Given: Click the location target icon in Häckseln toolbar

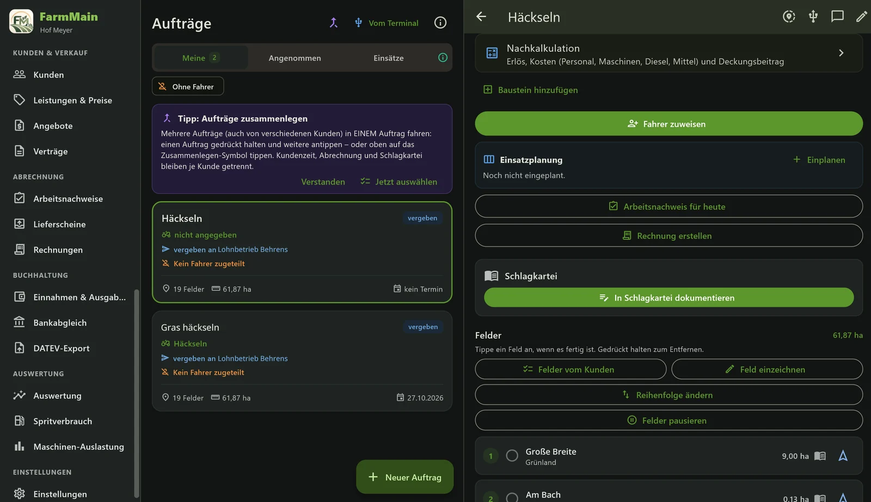Looking at the screenshot, I should (789, 16).
